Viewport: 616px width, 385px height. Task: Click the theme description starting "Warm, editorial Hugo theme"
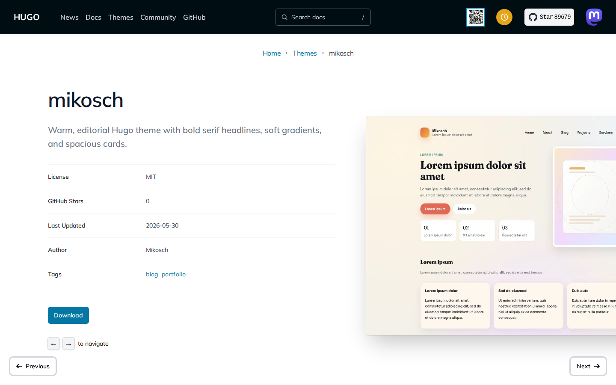pyautogui.click(x=185, y=137)
